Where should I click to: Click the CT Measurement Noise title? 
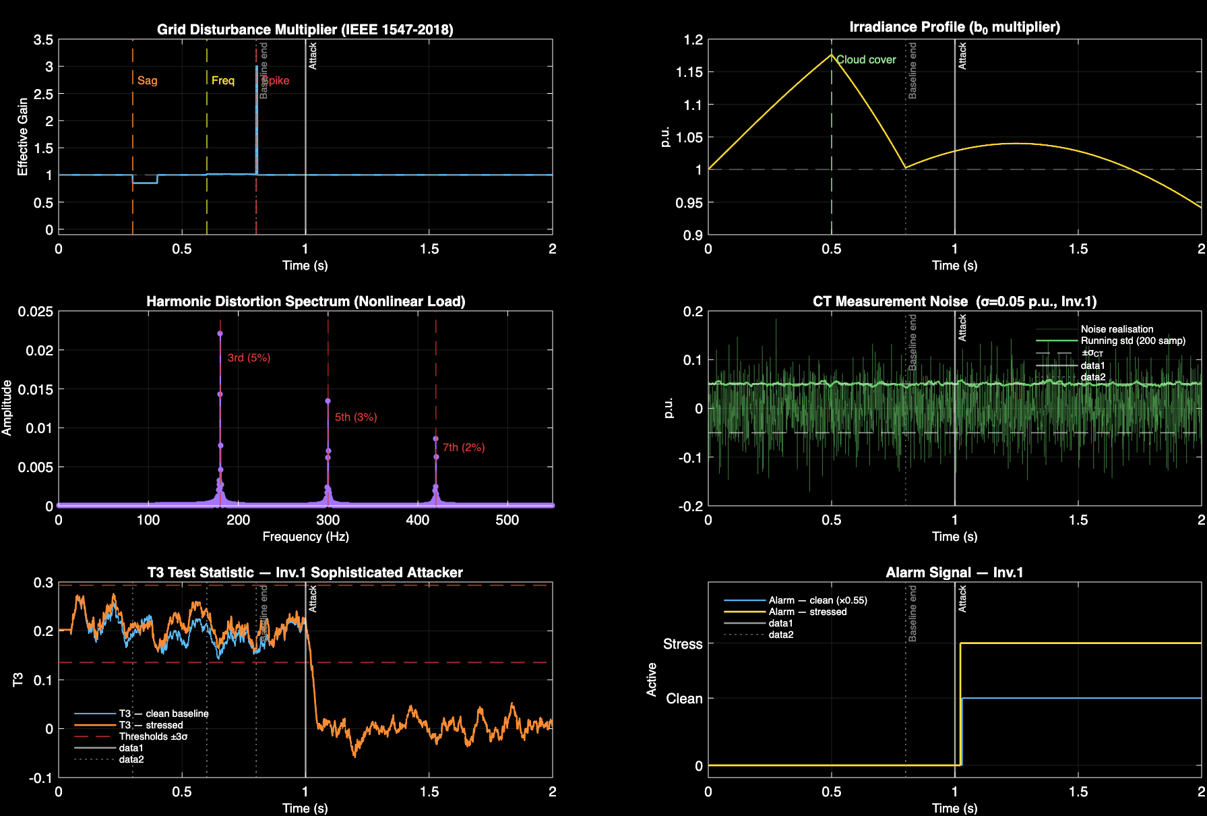(954, 301)
